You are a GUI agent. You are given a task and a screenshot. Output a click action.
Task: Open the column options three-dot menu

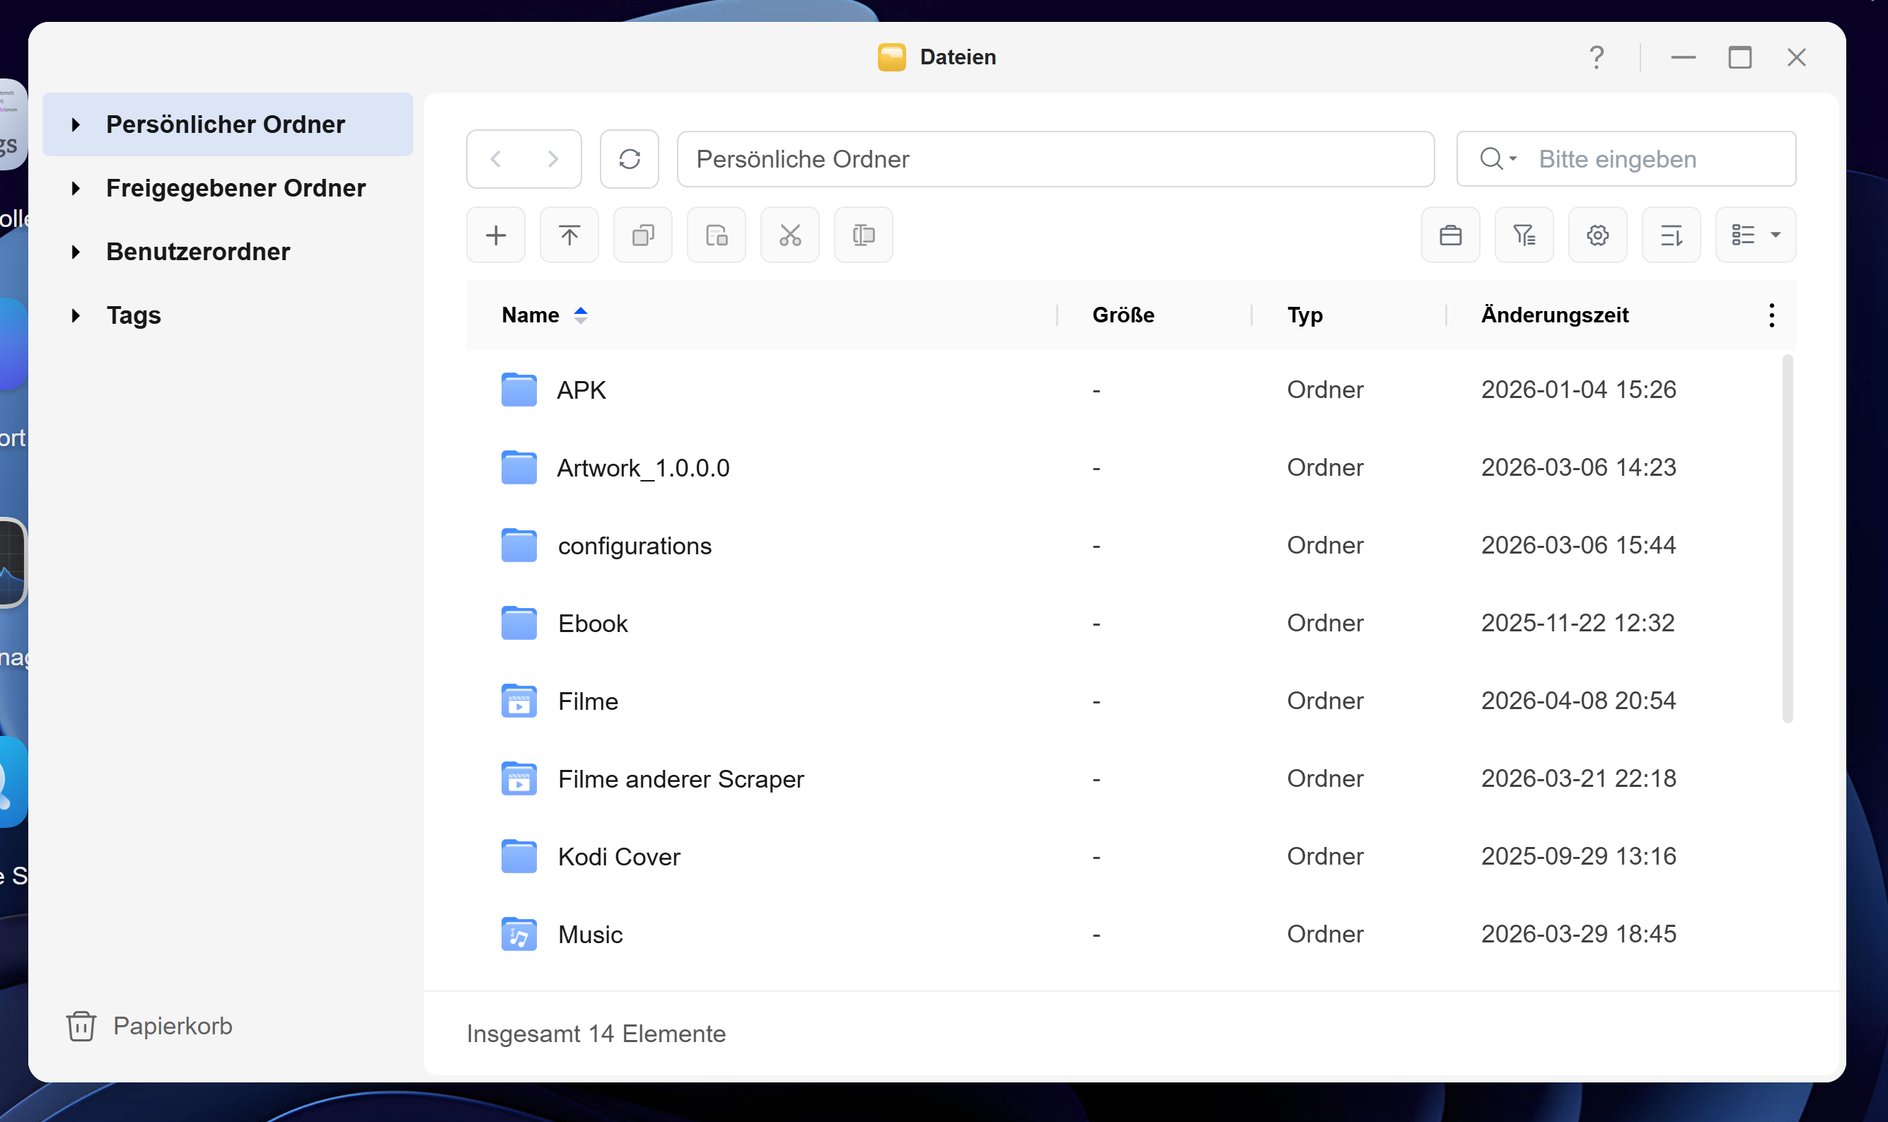(1771, 315)
